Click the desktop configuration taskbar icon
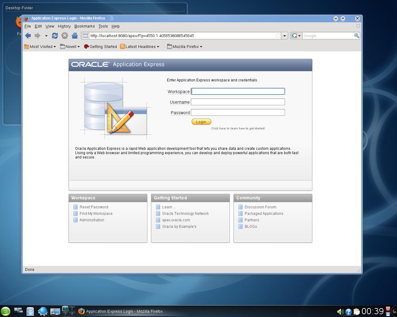Screen dimensions: 397x317 (x=18, y=310)
